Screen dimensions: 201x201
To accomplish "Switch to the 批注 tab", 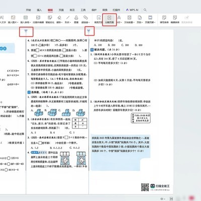I will [x=72, y=10].
